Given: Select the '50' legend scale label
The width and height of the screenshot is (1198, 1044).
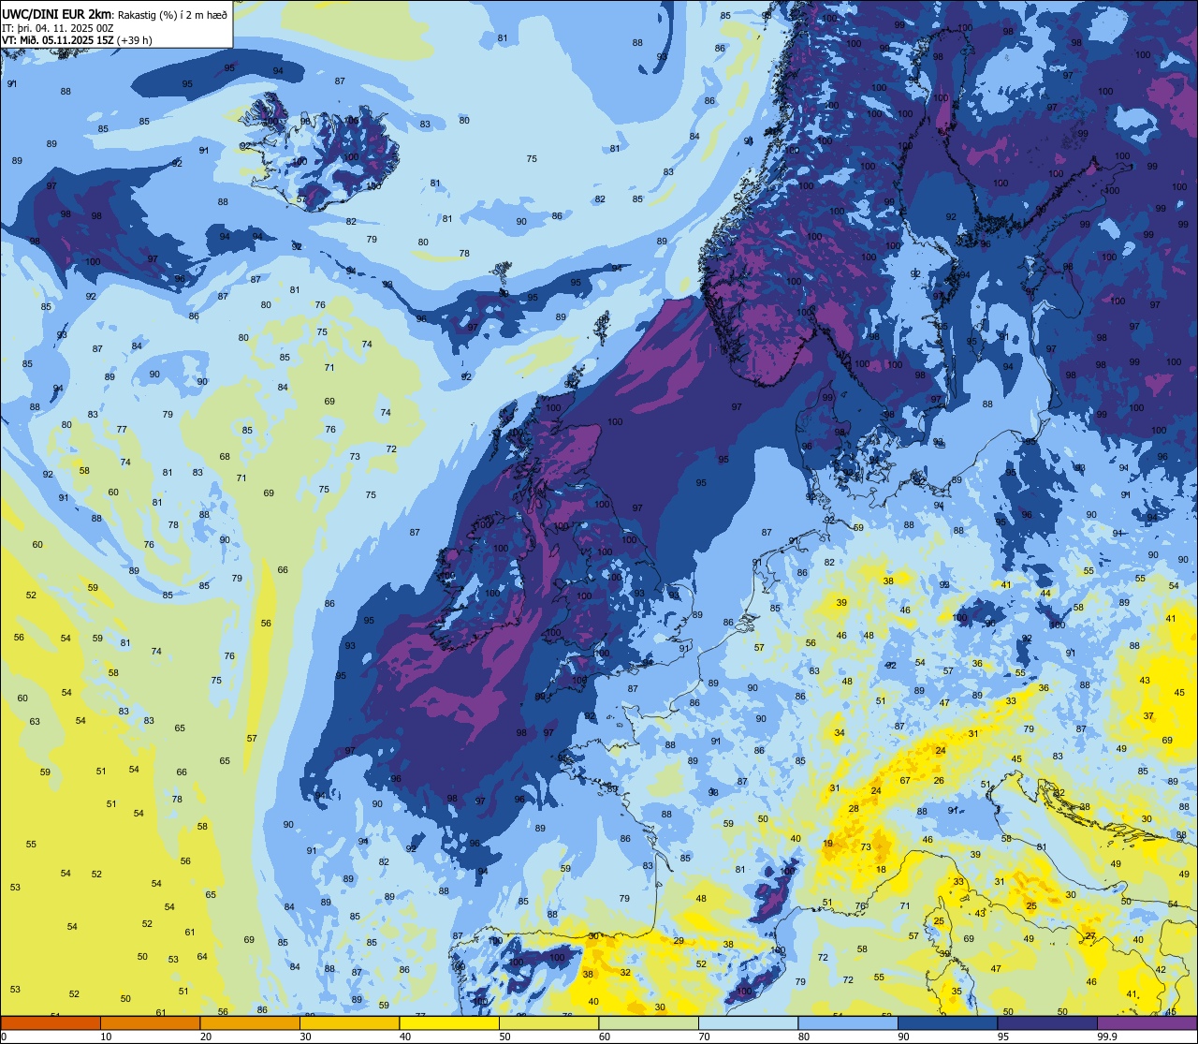Looking at the screenshot, I should click(x=504, y=1037).
